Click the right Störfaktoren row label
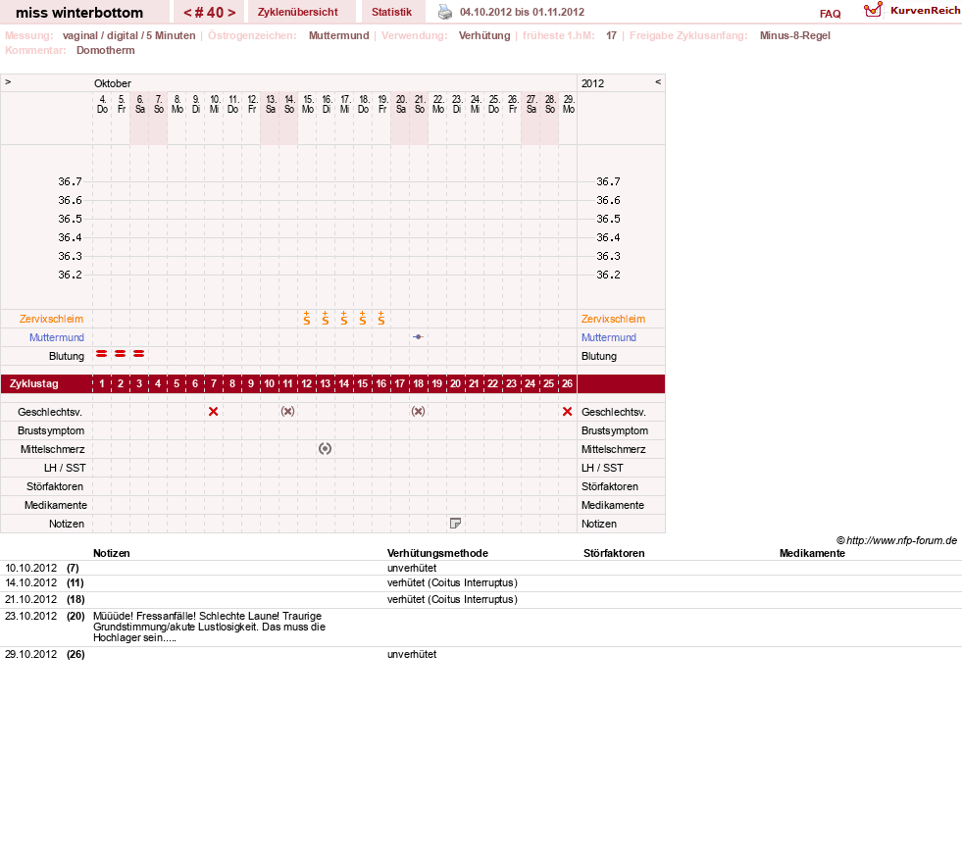Viewport: 962px width, 855px height. tap(610, 486)
